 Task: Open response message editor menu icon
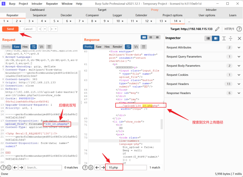(x=144, y=47)
